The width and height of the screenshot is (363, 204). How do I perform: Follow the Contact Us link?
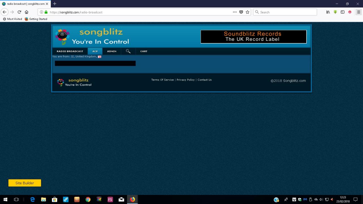click(x=204, y=80)
